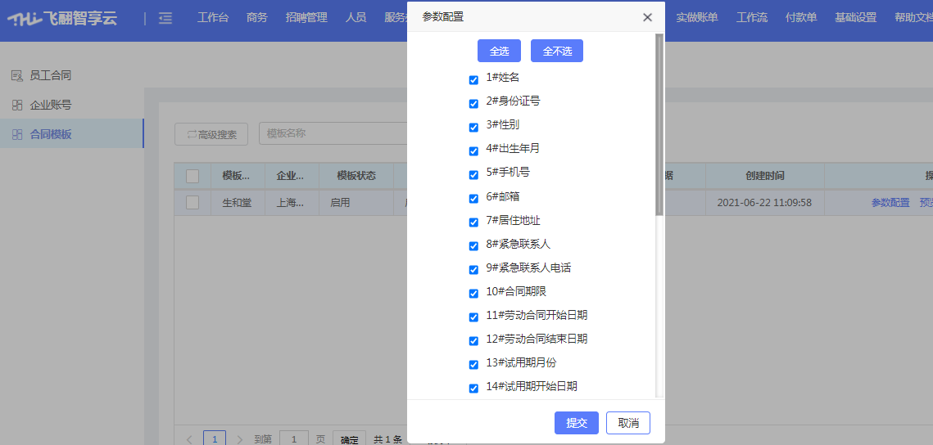
Task: Toggle 8#紧急联系人 checkbox
Action: [473, 246]
